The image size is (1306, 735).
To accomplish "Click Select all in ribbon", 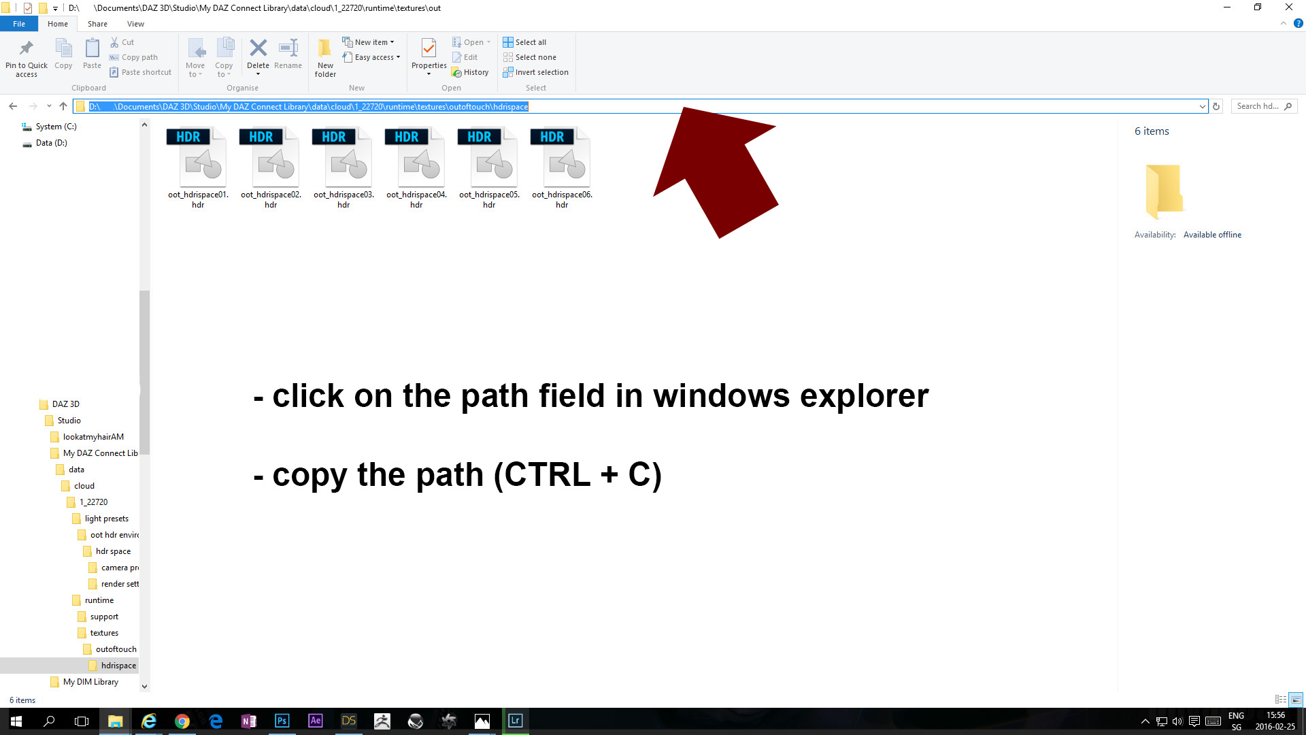I will pyautogui.click(x=524, y=42).
